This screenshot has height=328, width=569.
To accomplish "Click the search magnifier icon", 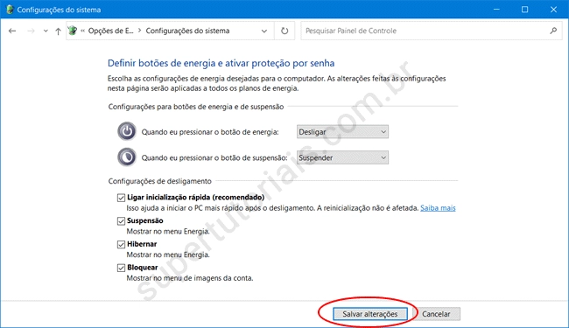I will click(x=553, y=31).
